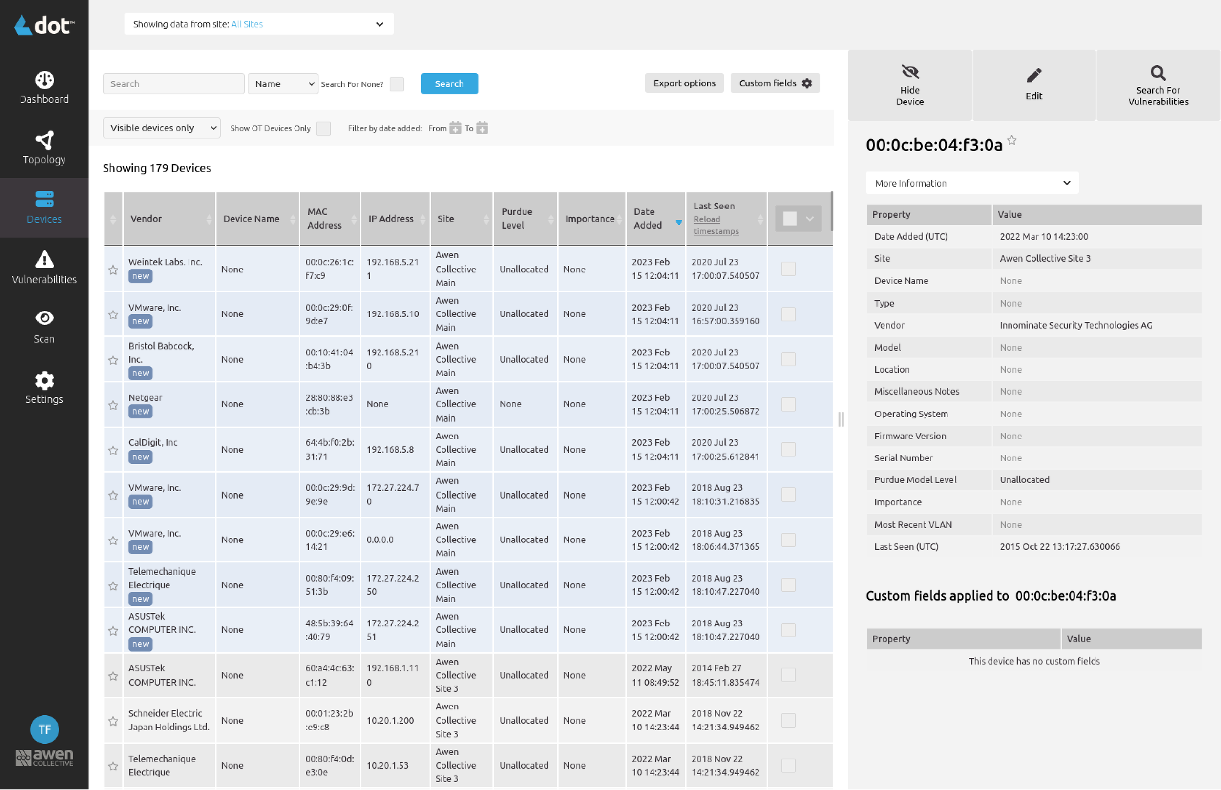Viewport: 1221px width, 790px height.
Task: Tick the Search For None checkbox
Action: tap(397, 84)
